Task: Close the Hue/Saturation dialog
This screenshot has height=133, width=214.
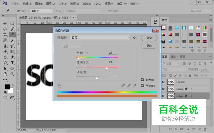Action: click(156, 30)
